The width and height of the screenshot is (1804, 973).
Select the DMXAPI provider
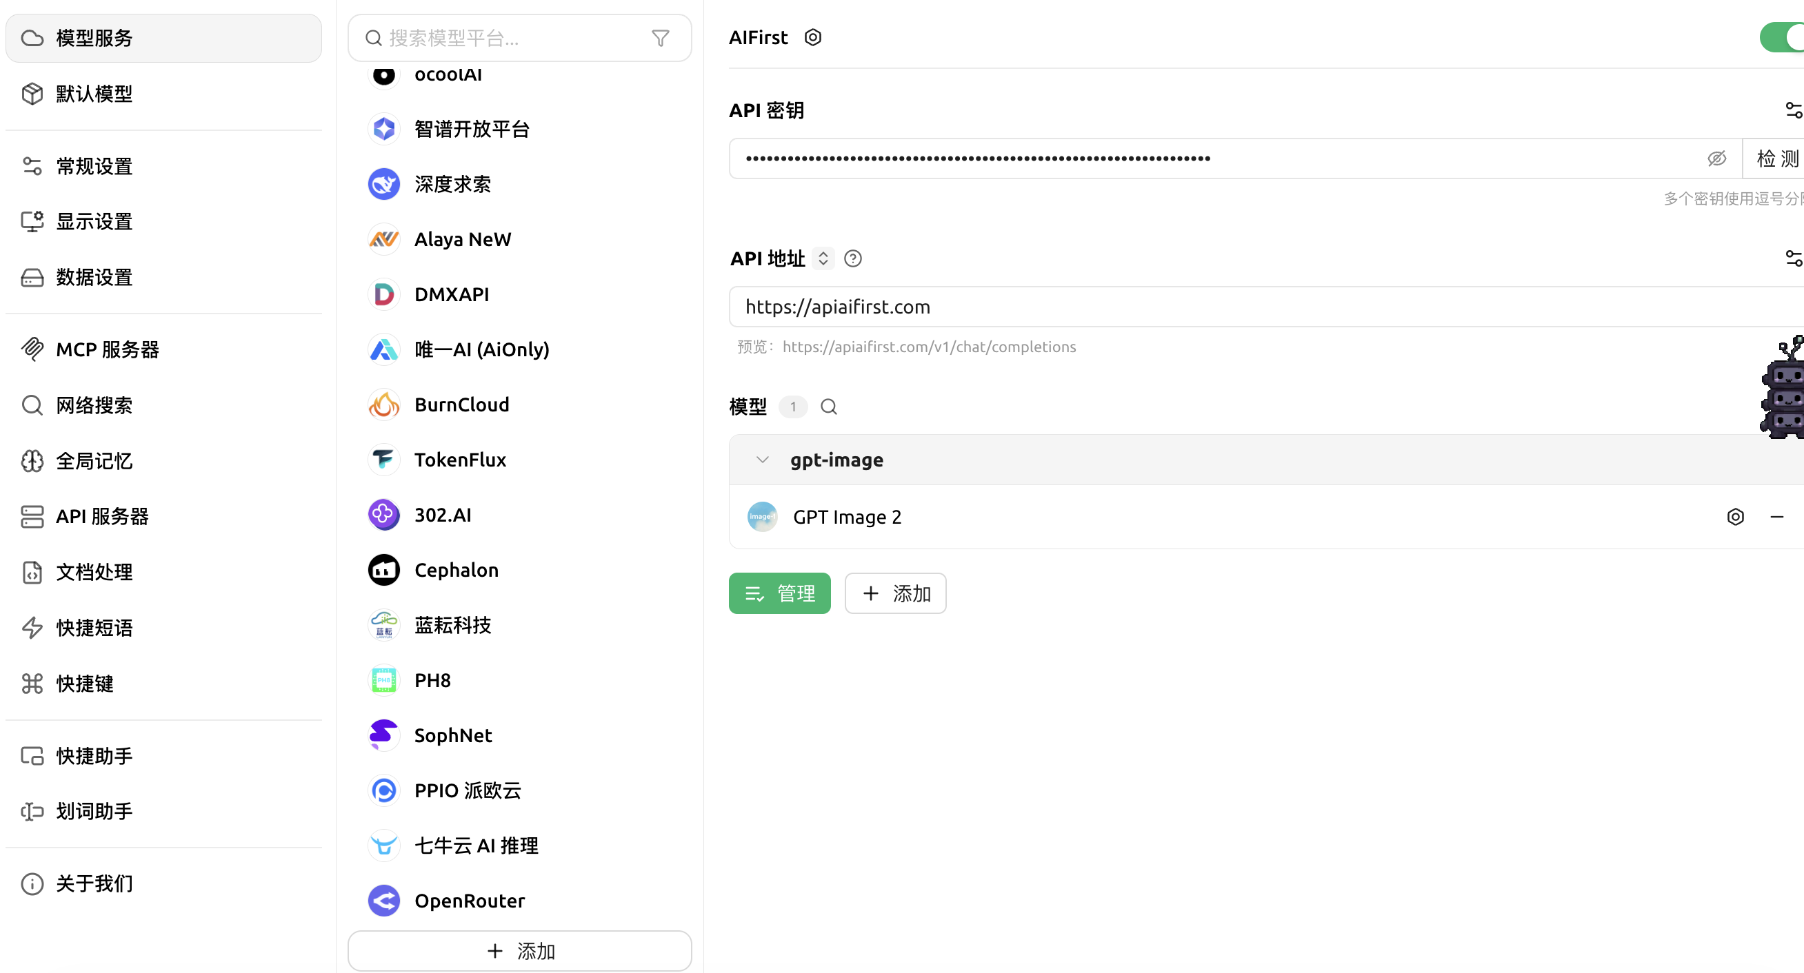pyautogui.click(x=520, y=295)
